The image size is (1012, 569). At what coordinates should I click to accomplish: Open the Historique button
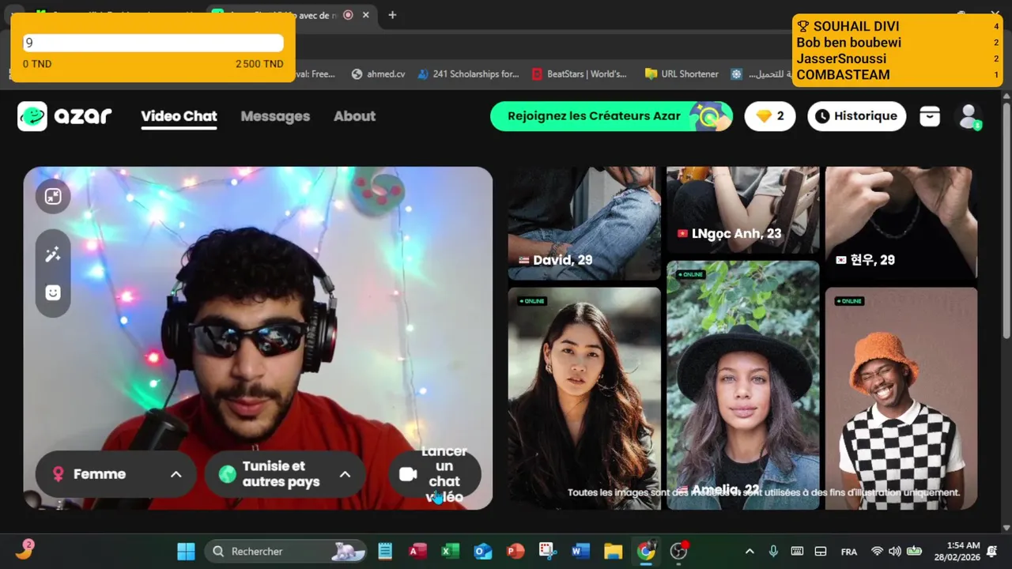pos(856,116)
